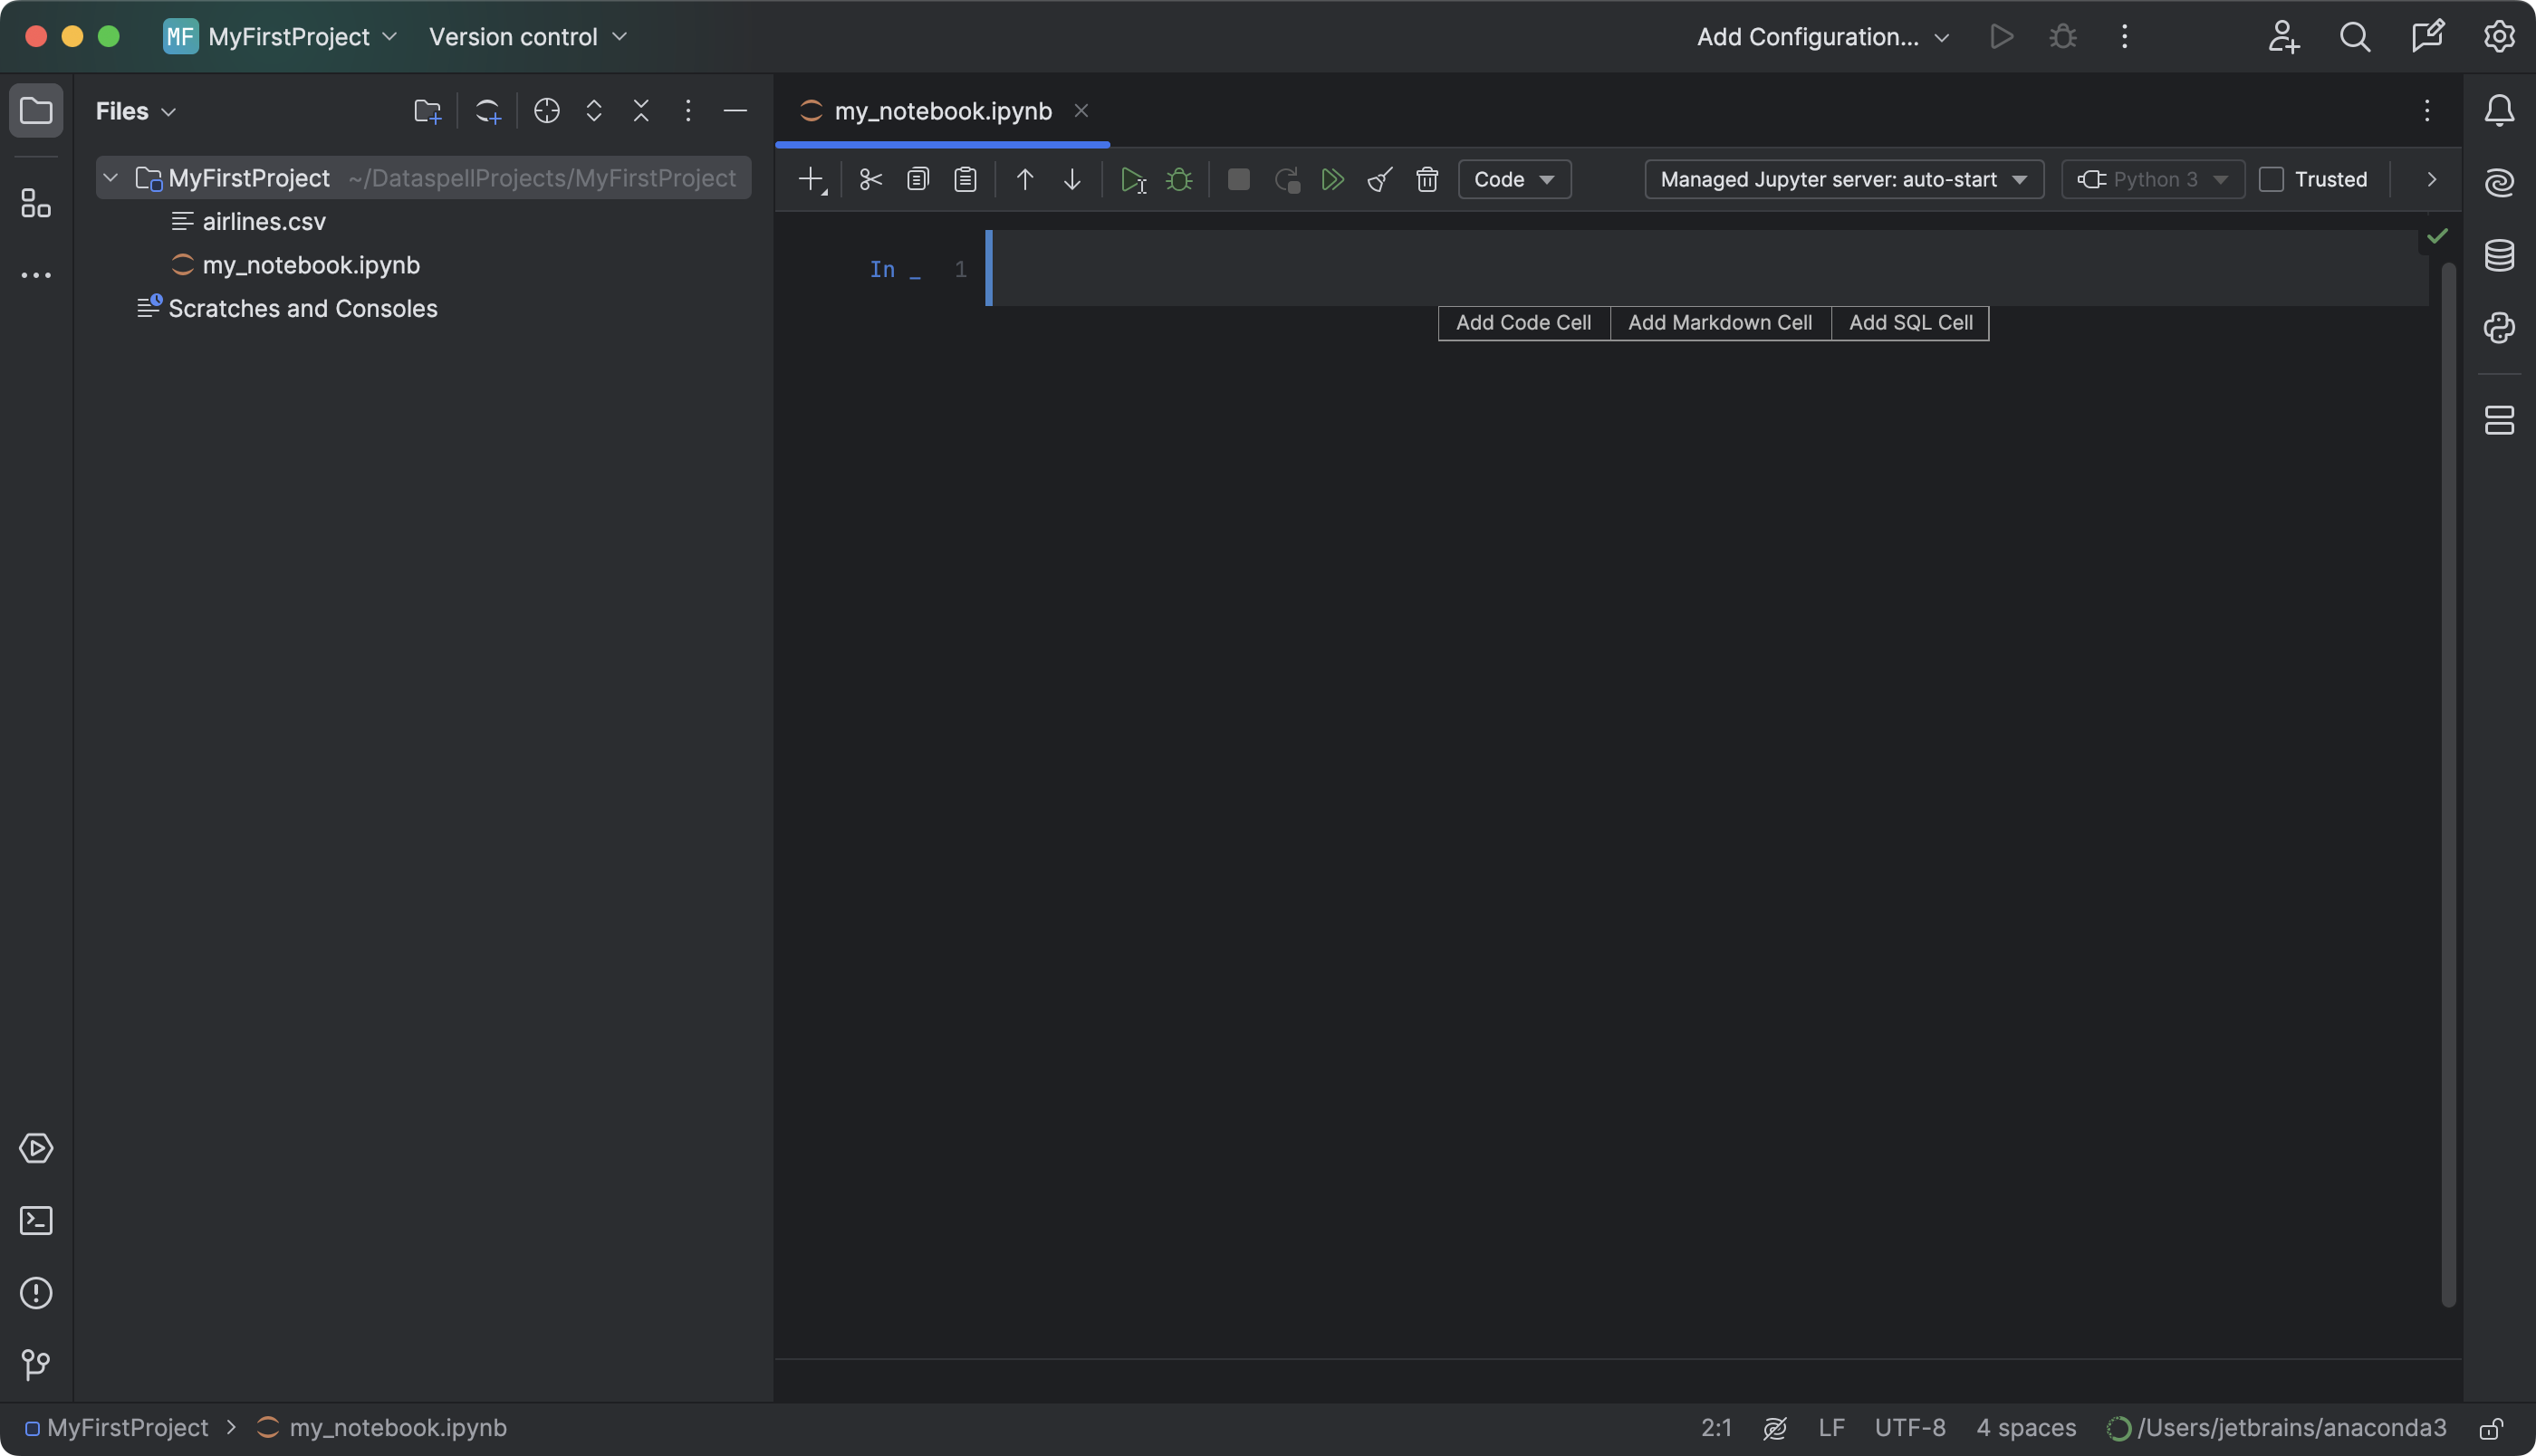Open Version control dropdown
The image size is (2536, 1456).
click(528, 37)
